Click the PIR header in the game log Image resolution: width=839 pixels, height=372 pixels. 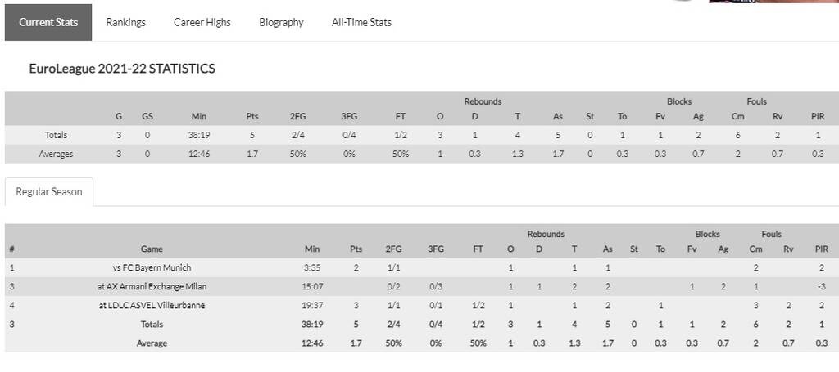[x=821, y=249]
